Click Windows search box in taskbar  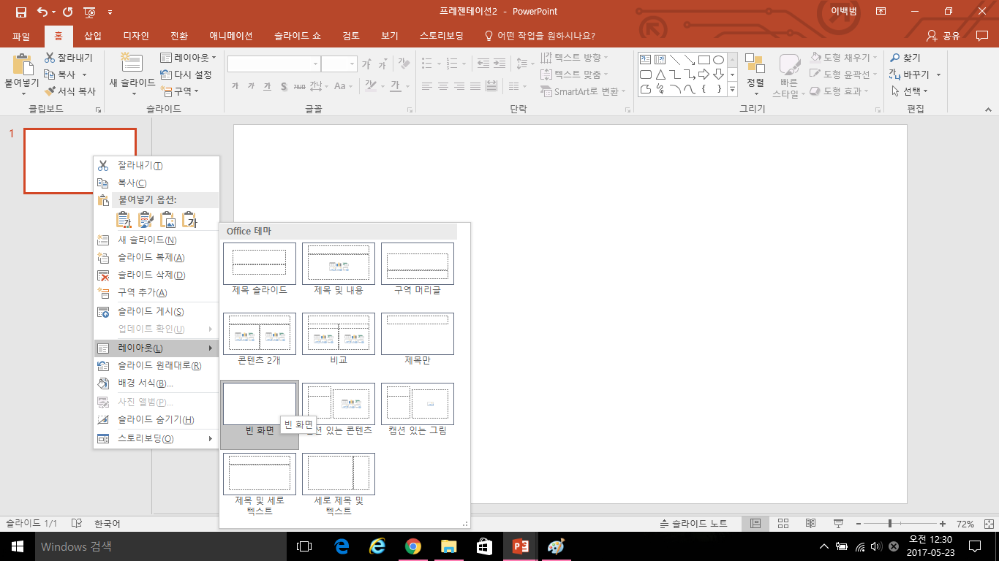coord(161,546)
